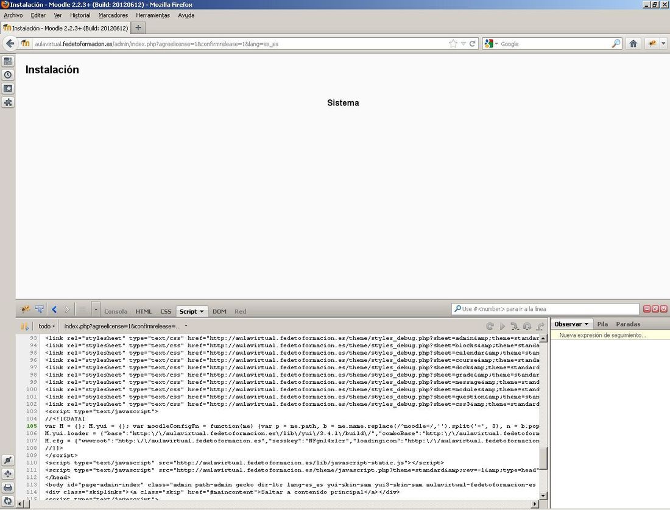
Task: Select the Instalación Moodle browser tab
Action: [65, 28]
